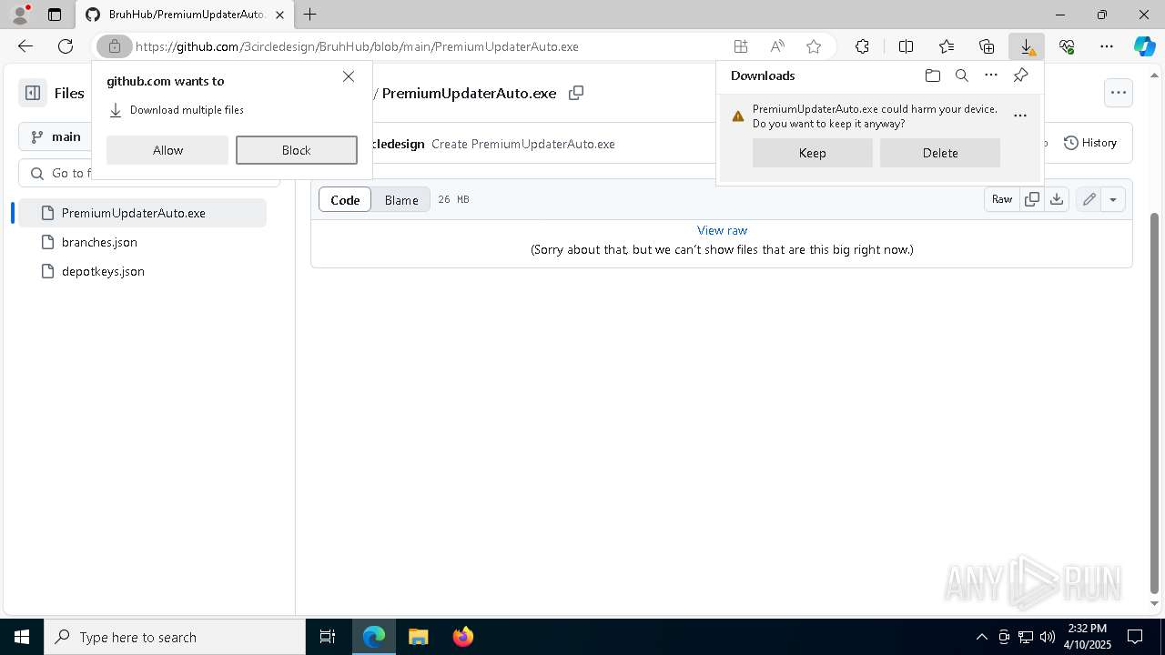Allow multiple file downloads
1165x655 pixels.
[x=167, y=150]
